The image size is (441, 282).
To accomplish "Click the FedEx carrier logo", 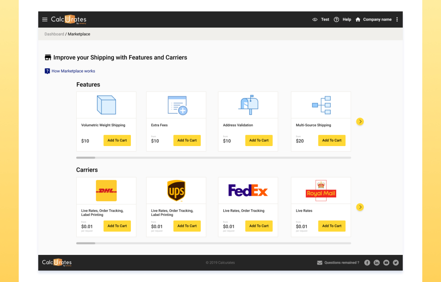I will point(248,190).
